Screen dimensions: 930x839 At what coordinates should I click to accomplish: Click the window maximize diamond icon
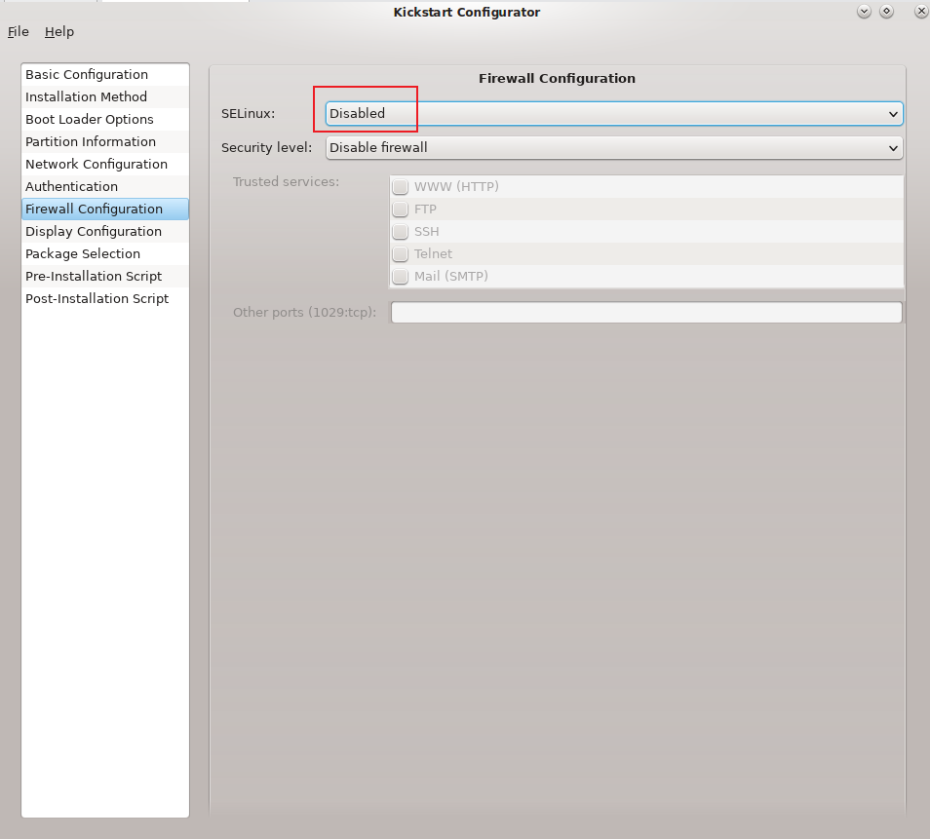coord(887,12)
